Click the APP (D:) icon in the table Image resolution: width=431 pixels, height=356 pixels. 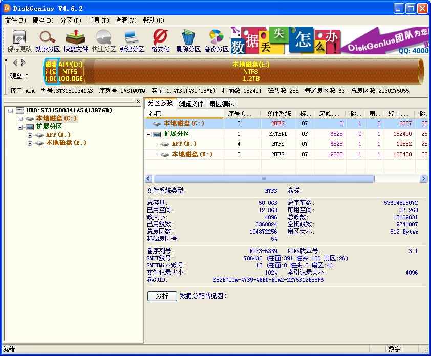click(x=164, y=144)
